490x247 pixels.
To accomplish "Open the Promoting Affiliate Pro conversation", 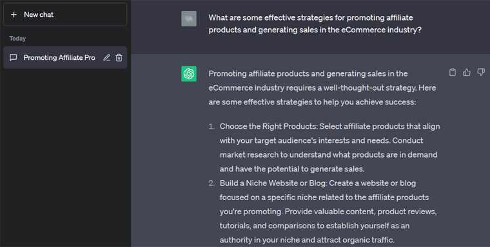I will (59, 58).
